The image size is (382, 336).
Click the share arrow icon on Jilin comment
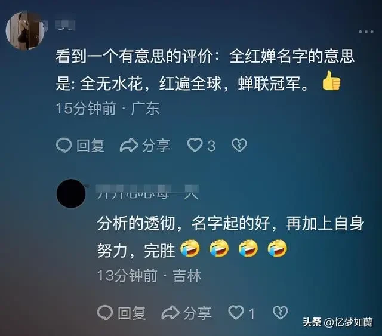[x=170, y=312]
